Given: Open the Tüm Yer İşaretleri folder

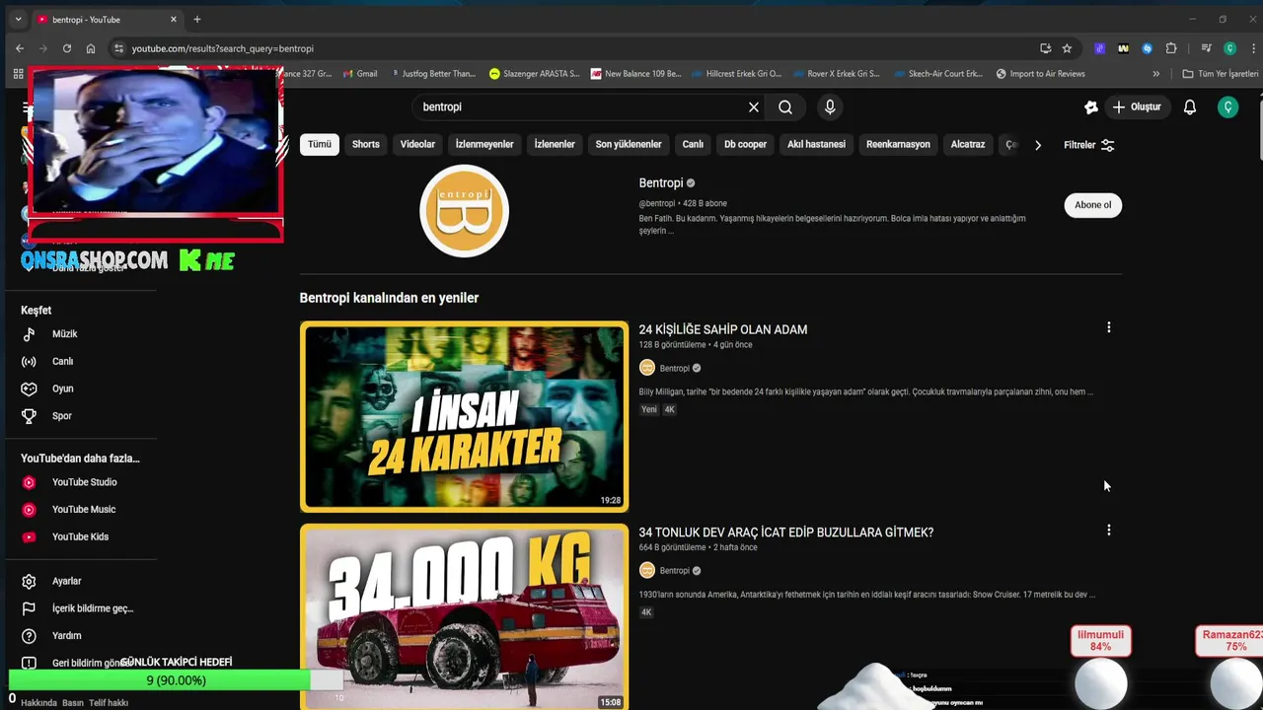Looking at the screenshot, I should 1221,74.
